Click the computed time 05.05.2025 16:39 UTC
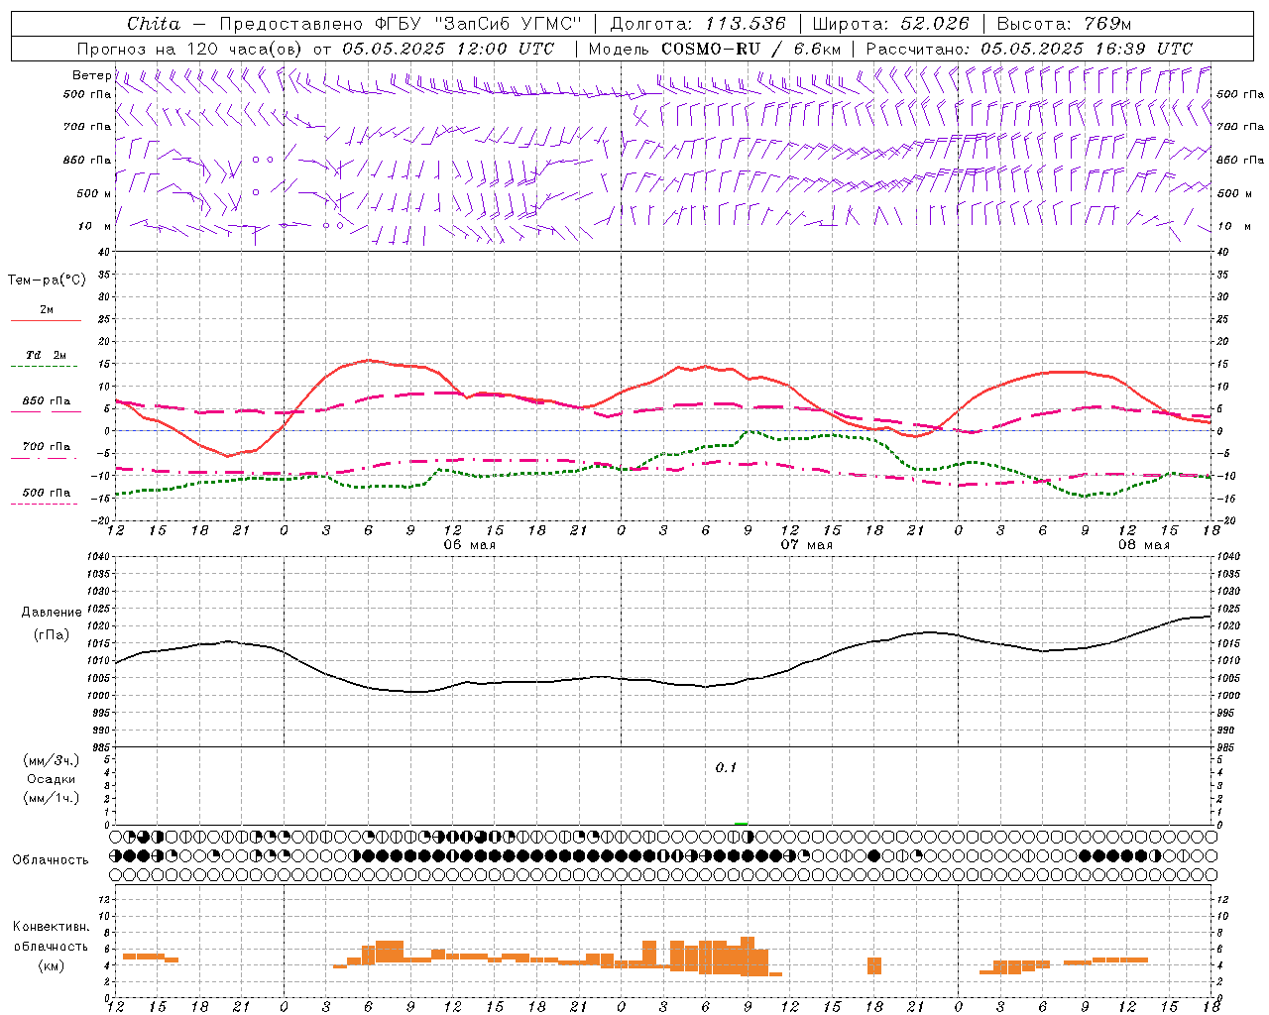1269x1015 pixels. click(1087, 49)
